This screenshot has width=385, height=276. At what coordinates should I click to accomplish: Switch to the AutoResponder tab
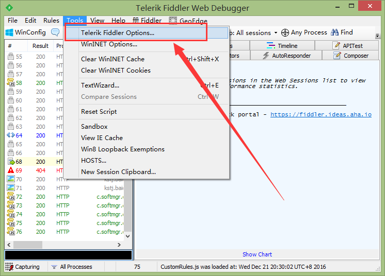[x=286, y=56]
